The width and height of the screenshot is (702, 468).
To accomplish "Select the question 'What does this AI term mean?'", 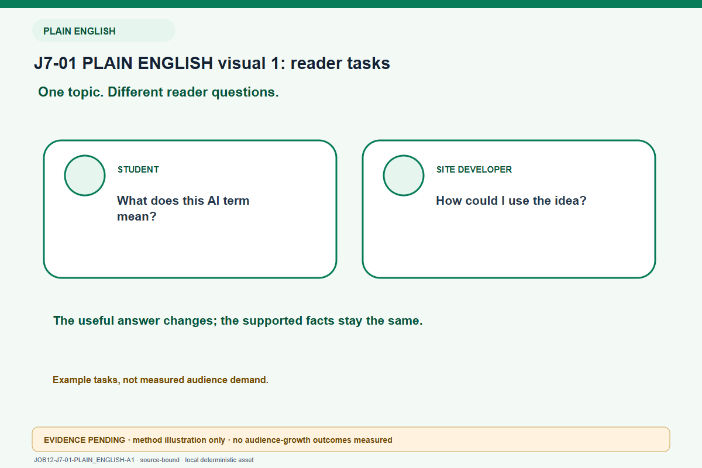I will 183,208.
